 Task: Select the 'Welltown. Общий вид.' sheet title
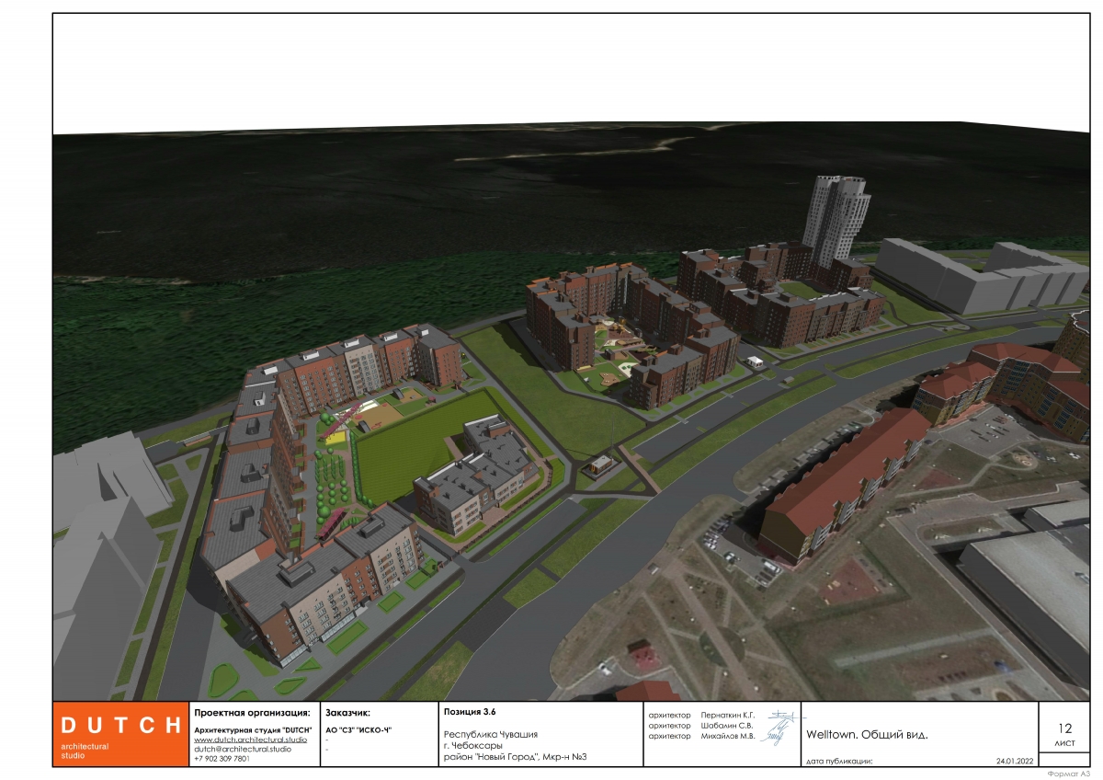coord(867,735)
